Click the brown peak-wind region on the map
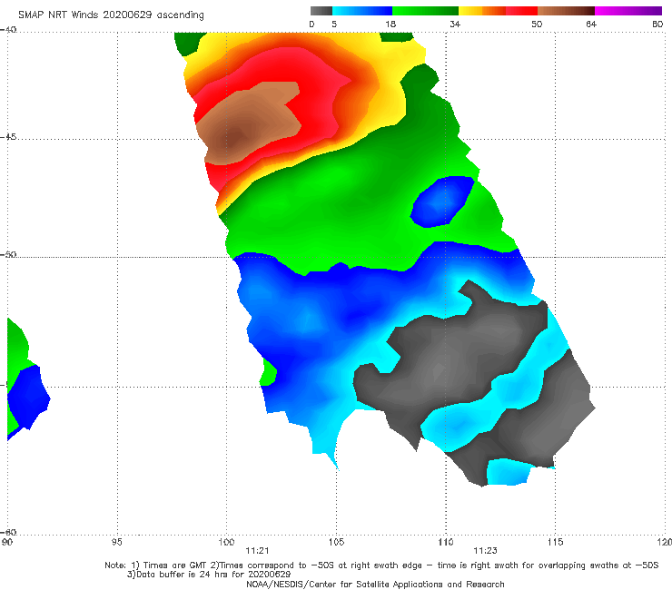672x590 pixels. [249, 124]
